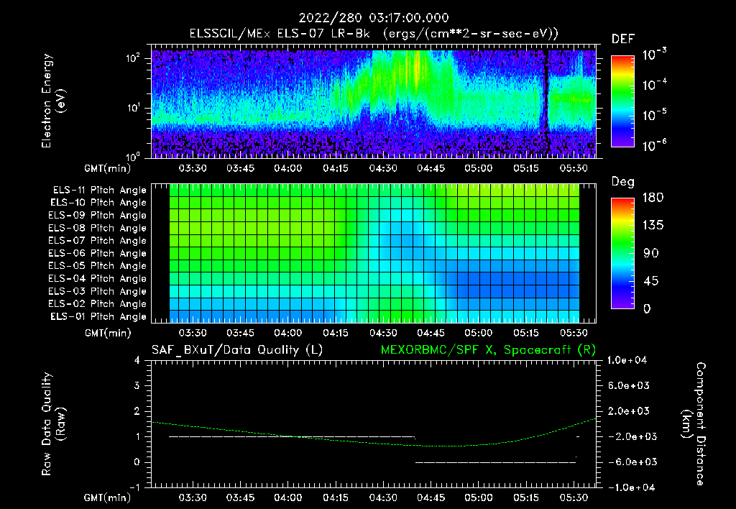The image size is (736, 509).
Task: Click the 180 value on Deg scale
Action: 653,198
